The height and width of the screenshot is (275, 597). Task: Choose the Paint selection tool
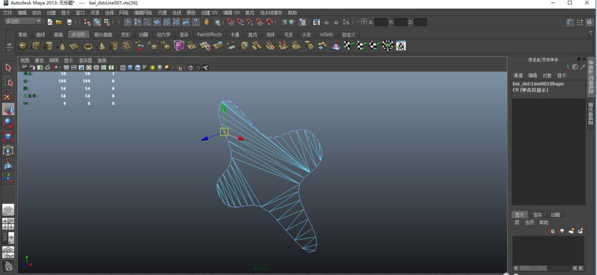(8, 95)
